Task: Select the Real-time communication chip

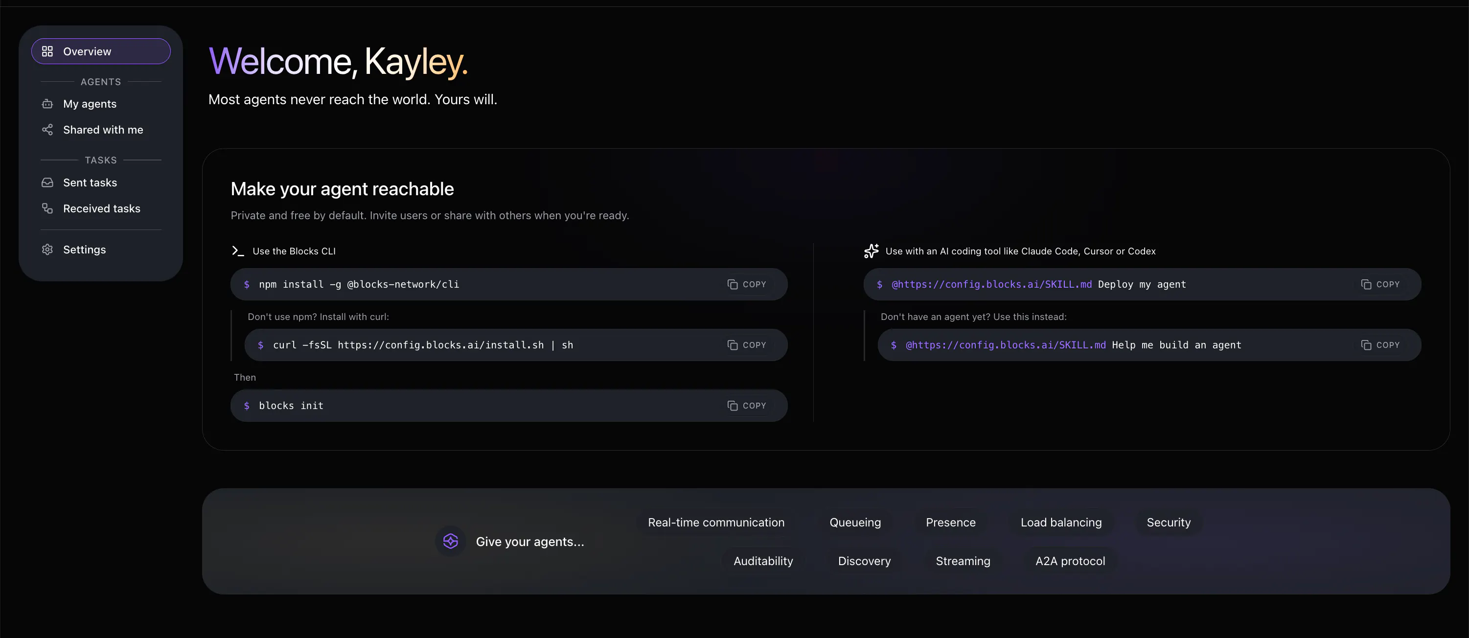Action: (x=716, y=523)
